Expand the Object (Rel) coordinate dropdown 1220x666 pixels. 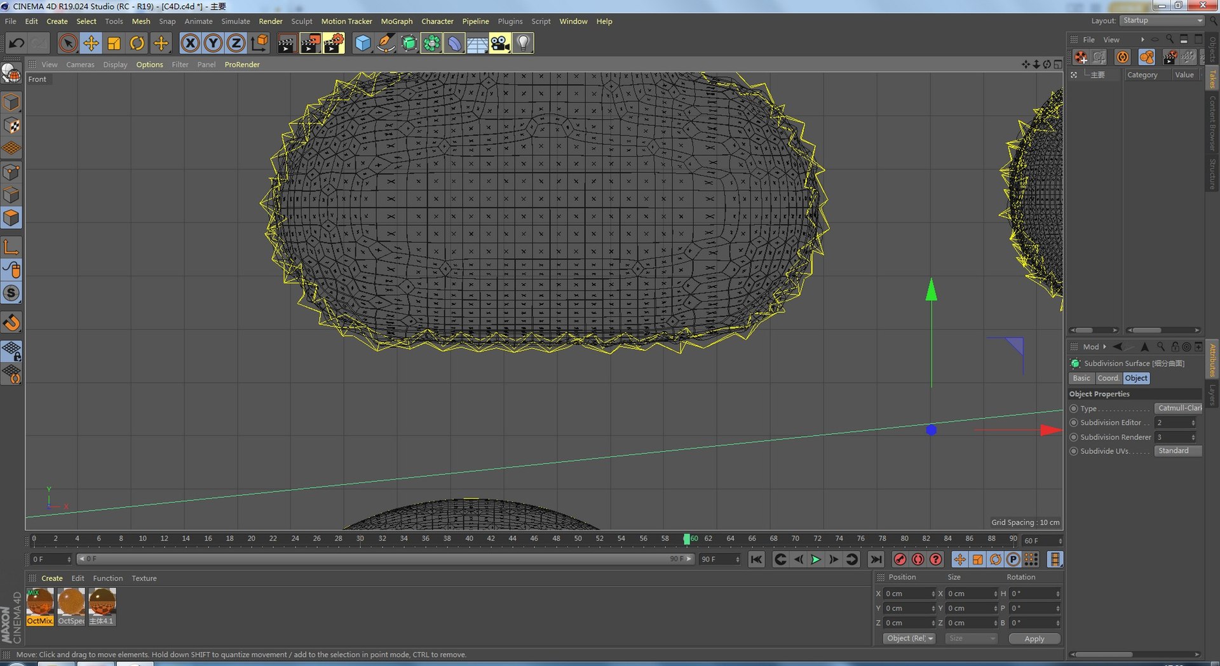[x=909, y=639]
